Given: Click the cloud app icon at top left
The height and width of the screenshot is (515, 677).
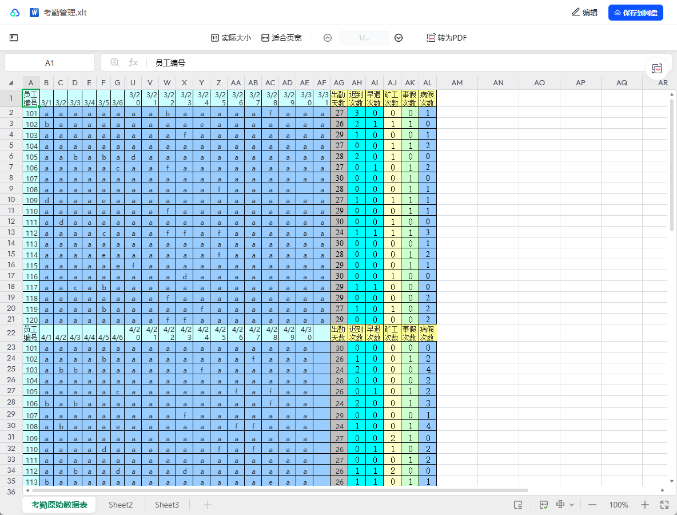Looking at the screenshot, I should click(14, 12).
